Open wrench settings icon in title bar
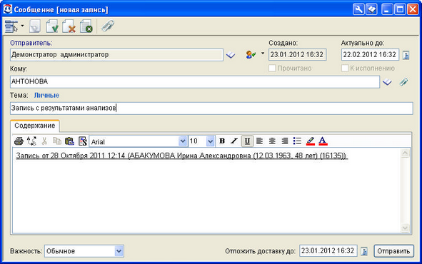This screenshot has height=264, width=422. coord(358,10)
